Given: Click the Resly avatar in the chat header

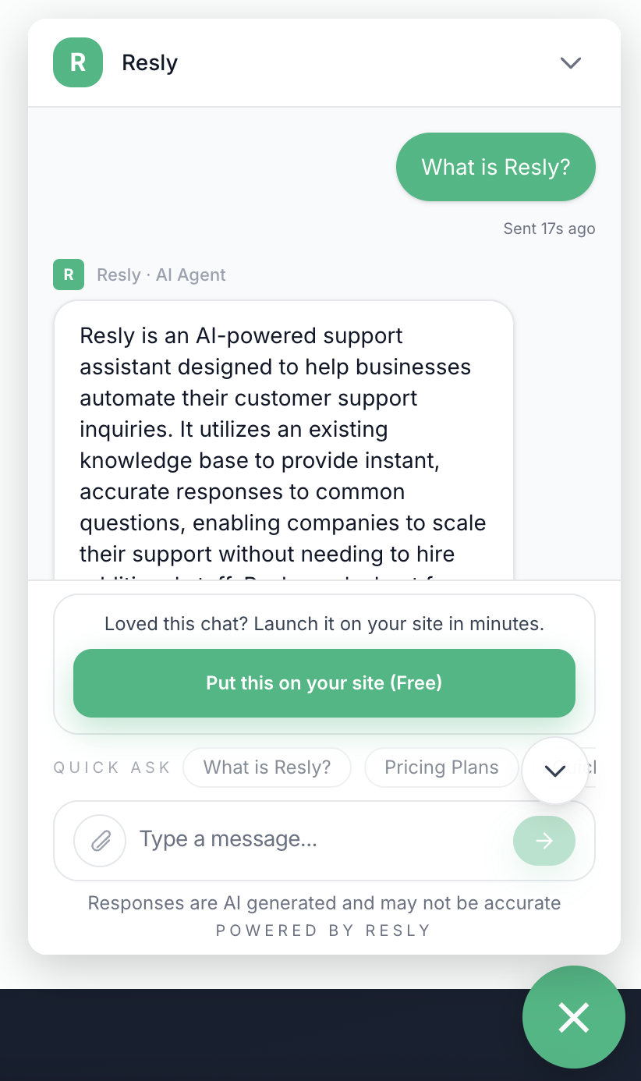Looking at the screenshot, I should click(x=77, y=62).
